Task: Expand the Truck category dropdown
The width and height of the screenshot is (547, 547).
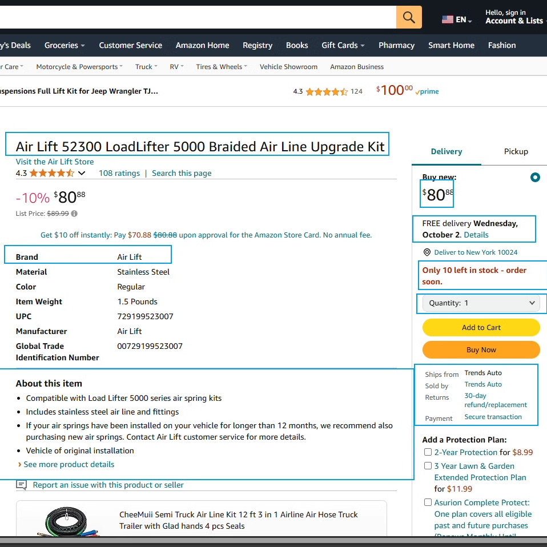Action: point(146,67)
